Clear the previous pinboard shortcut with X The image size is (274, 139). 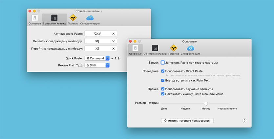[x=114, y=49]
